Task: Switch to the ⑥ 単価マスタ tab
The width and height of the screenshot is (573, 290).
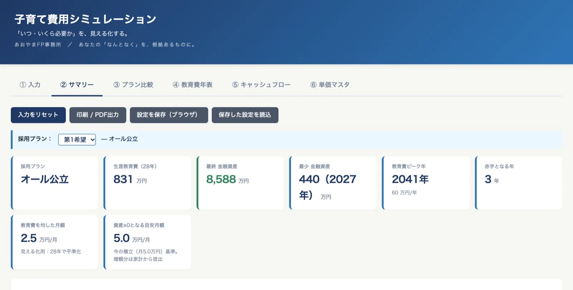Action: coord(330,85)
